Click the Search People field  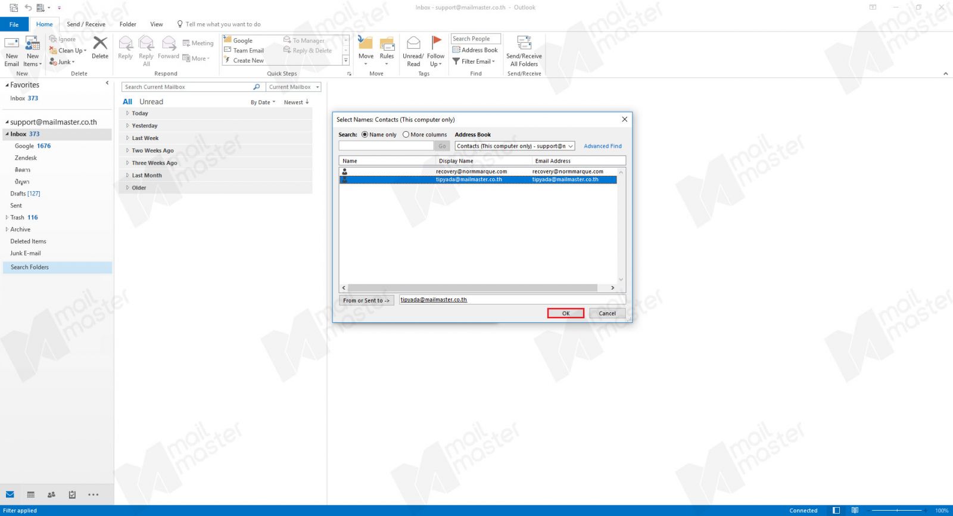pyautogui.click(x=476, y=39)
